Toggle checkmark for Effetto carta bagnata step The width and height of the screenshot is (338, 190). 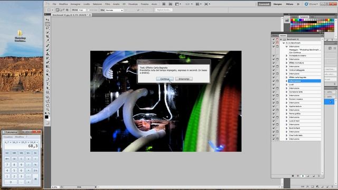point(274,78)
